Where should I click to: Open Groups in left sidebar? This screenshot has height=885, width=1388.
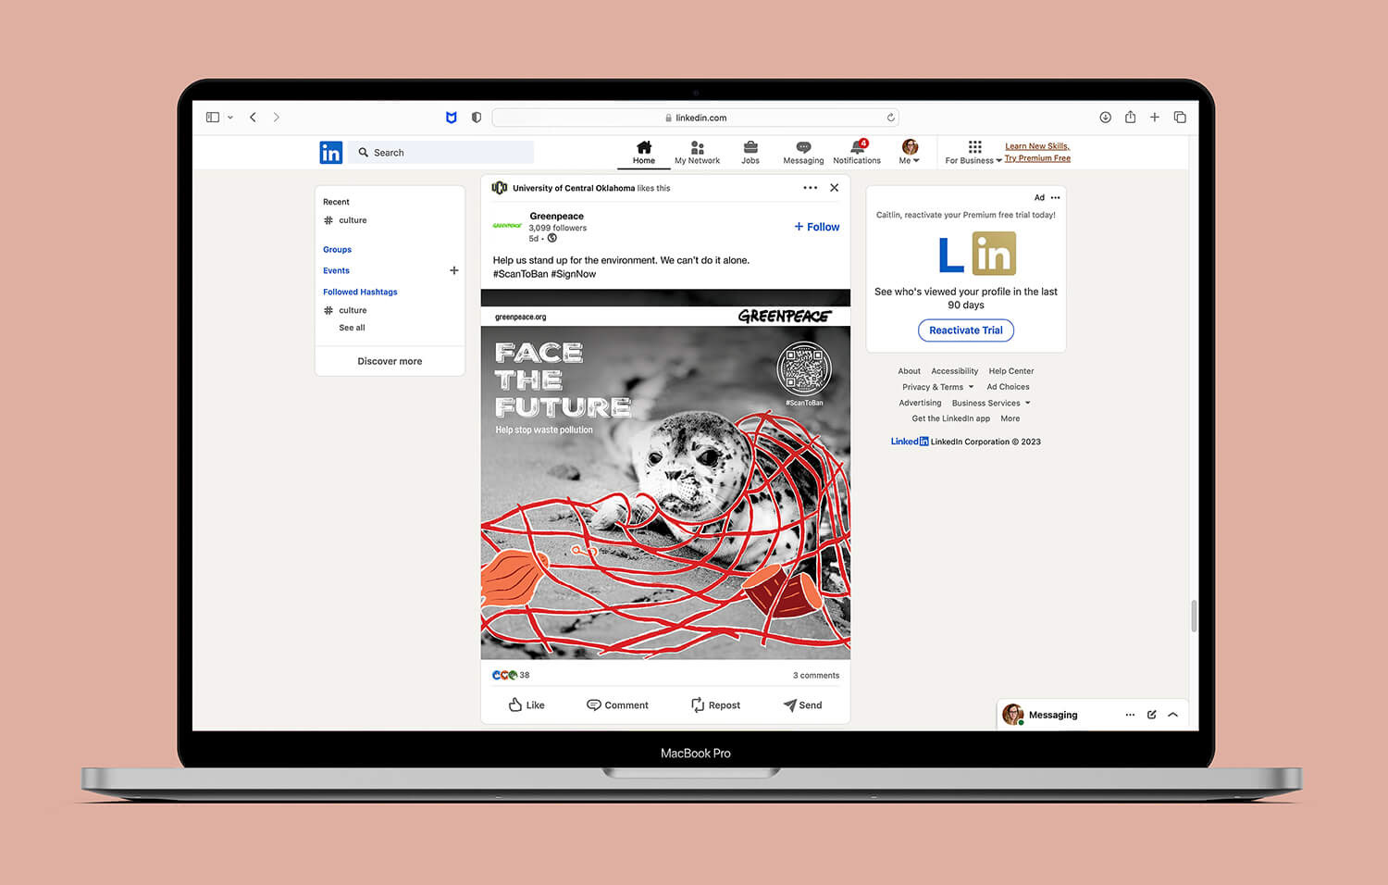pos(338,250)
